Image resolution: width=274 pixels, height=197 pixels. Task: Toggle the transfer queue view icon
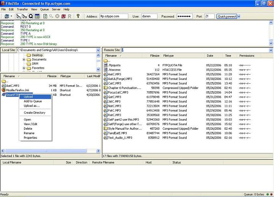(37, 16)
